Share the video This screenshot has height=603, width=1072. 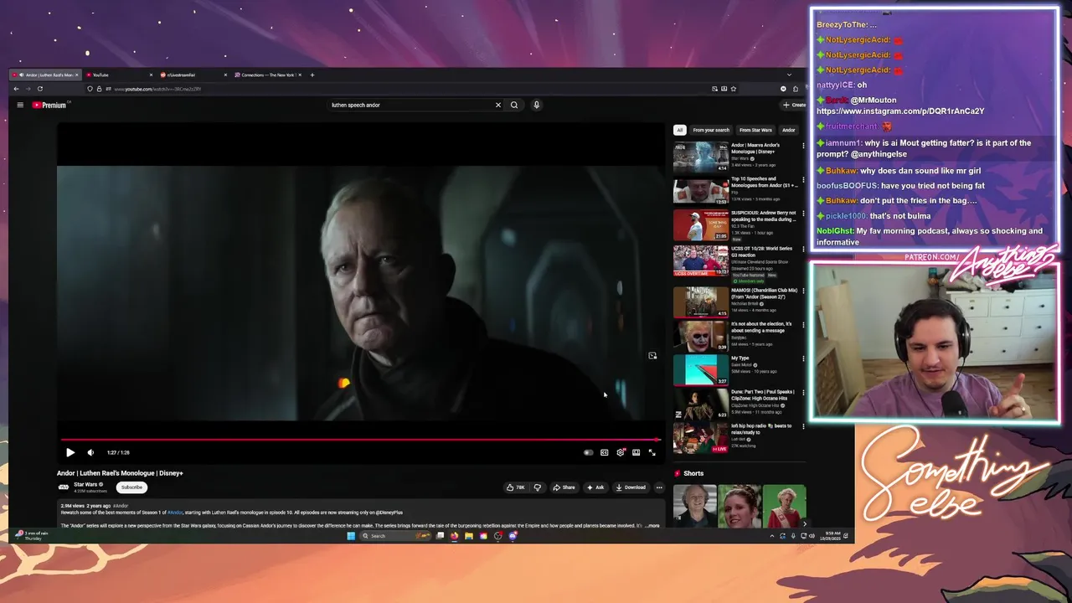pyautogui.click(x=564, y=487)
